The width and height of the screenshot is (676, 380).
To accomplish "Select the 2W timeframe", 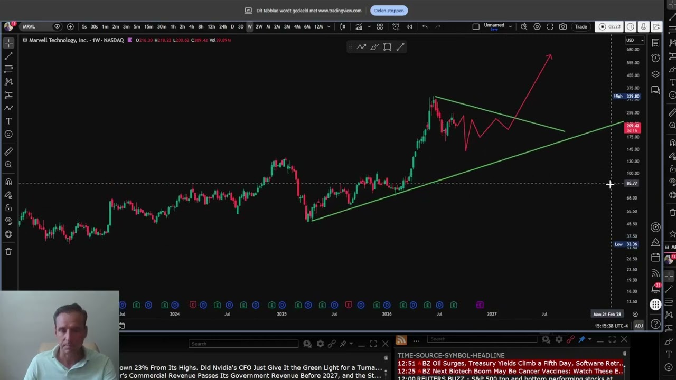I will (259, 26).
